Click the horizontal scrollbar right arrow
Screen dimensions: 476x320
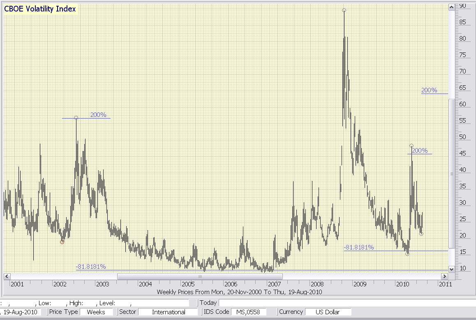(x=444, y=276)
